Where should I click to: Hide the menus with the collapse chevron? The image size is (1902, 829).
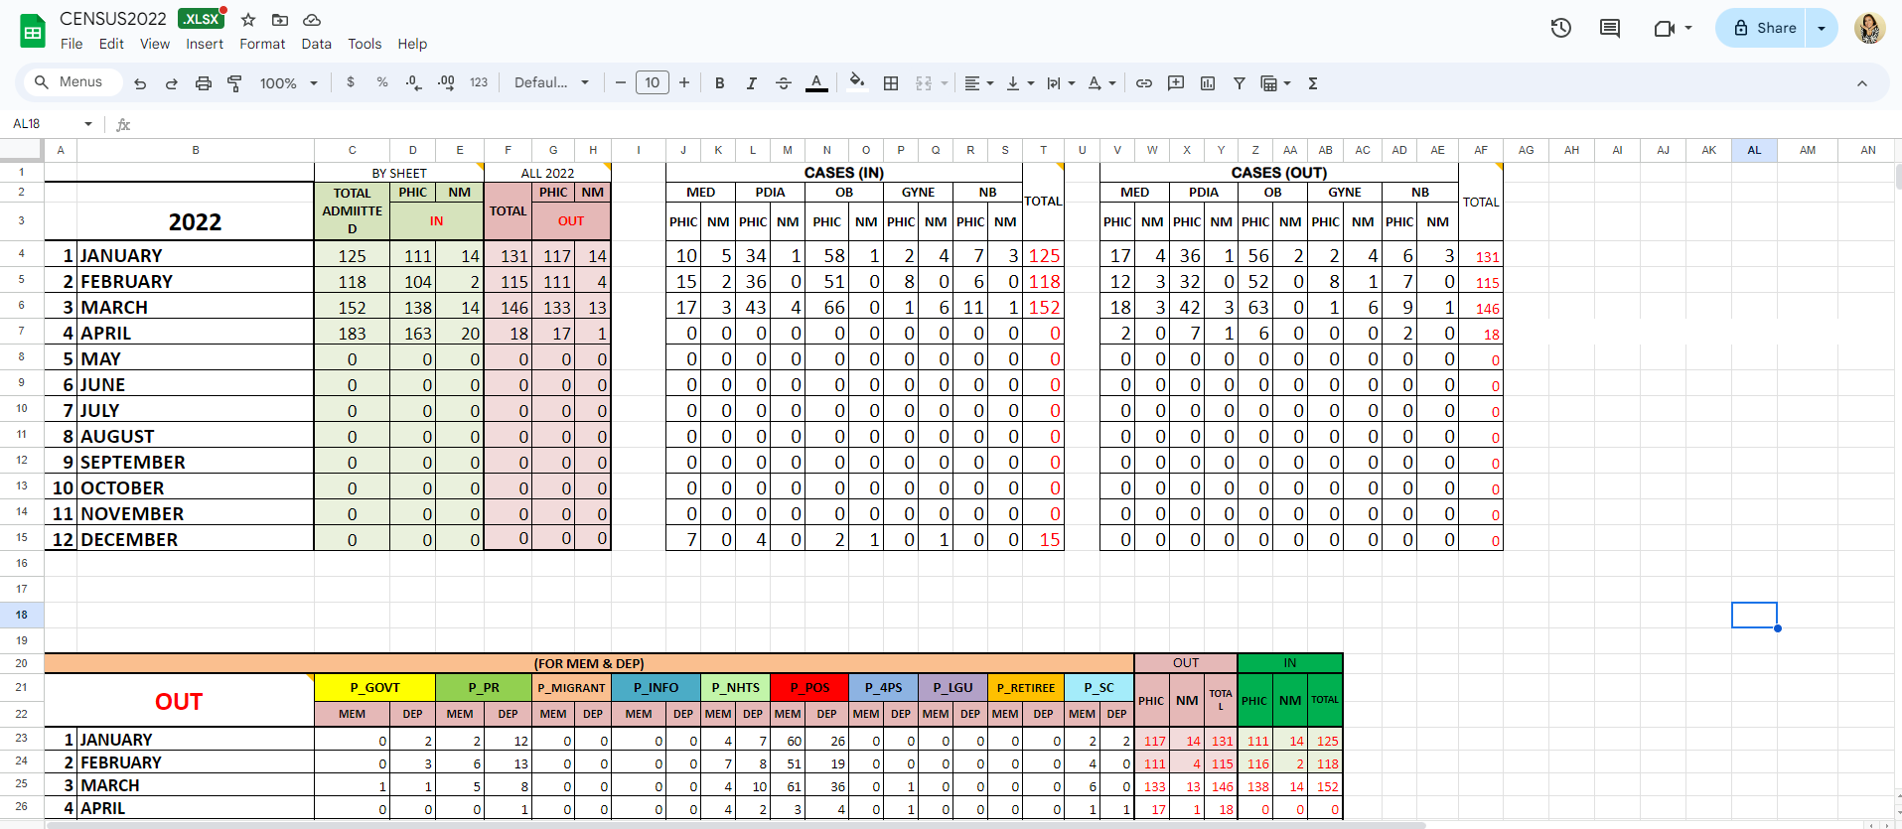pyautogui.click(x=1862, y=83)
